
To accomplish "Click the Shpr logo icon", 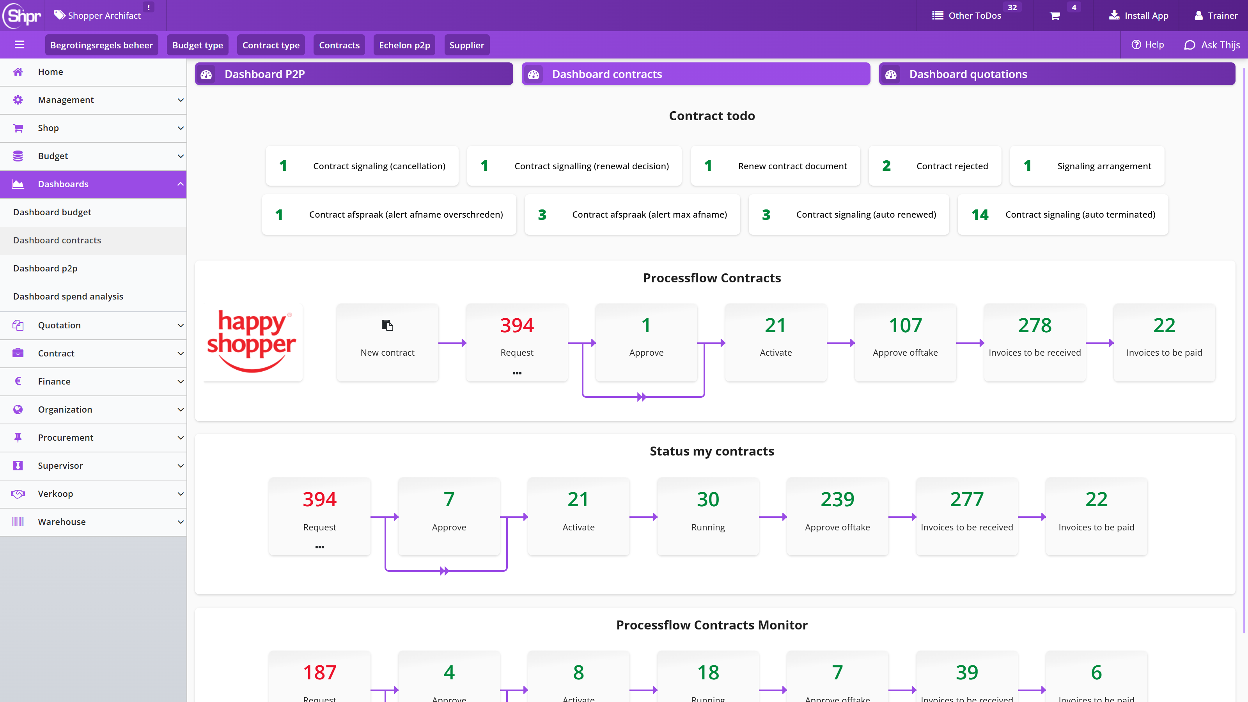I will click(x=22, y=16).
